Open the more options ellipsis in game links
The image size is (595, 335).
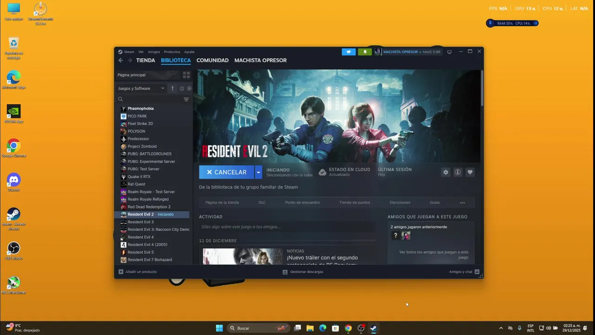click(462, 202)
